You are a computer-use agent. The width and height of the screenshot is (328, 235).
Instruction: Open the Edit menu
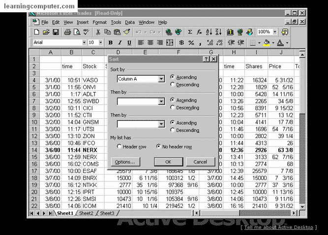56,22
